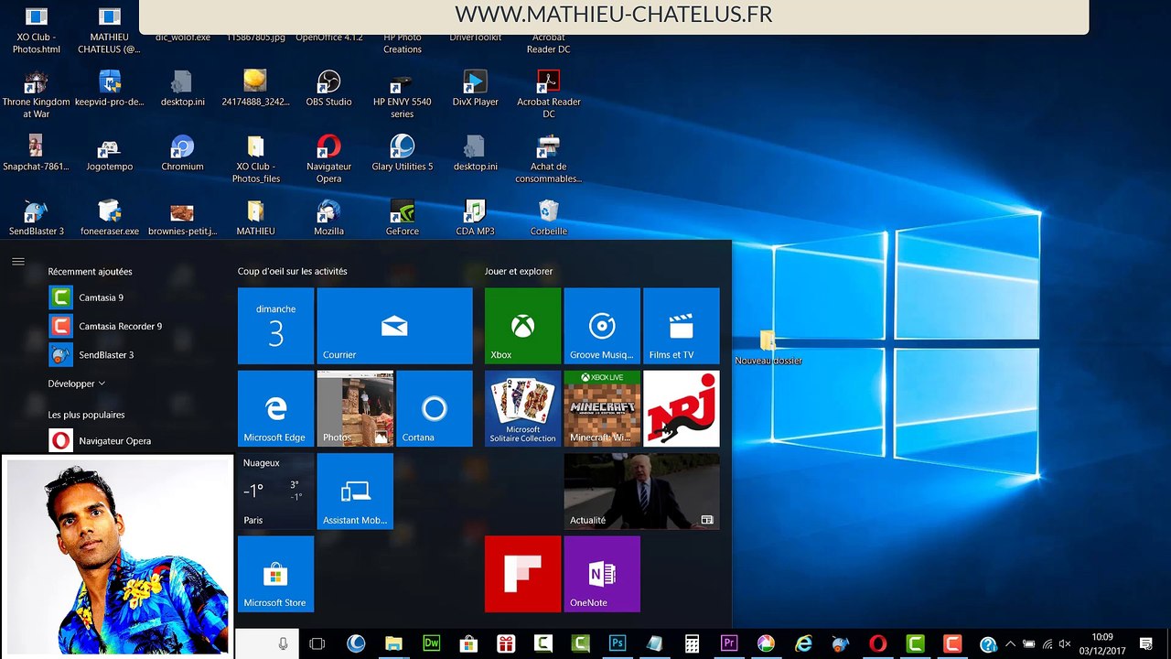Select the HP ENVY 5540 series shortcut
The height and width of the screenshot is (659, 1171).
[402, 94]
